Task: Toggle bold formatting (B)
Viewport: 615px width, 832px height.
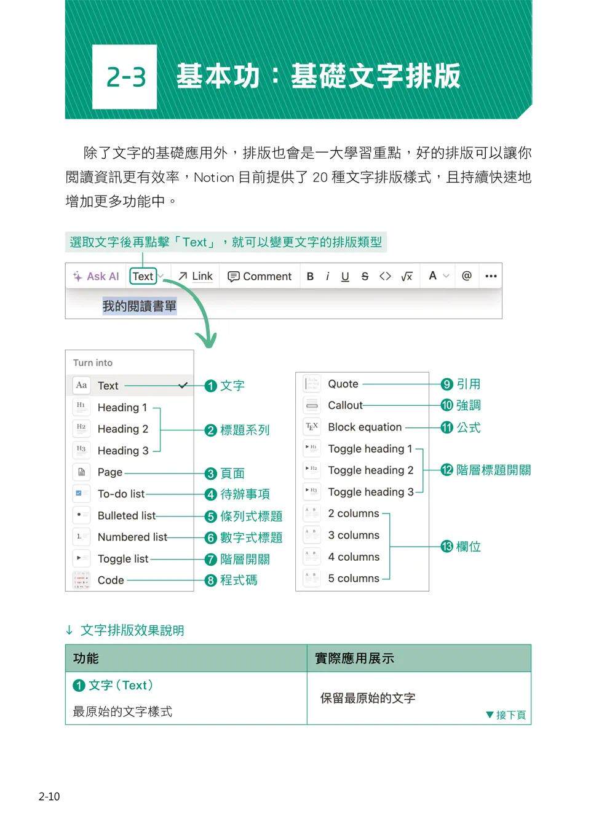Action: pyautogui.click(x=310, y=276)
